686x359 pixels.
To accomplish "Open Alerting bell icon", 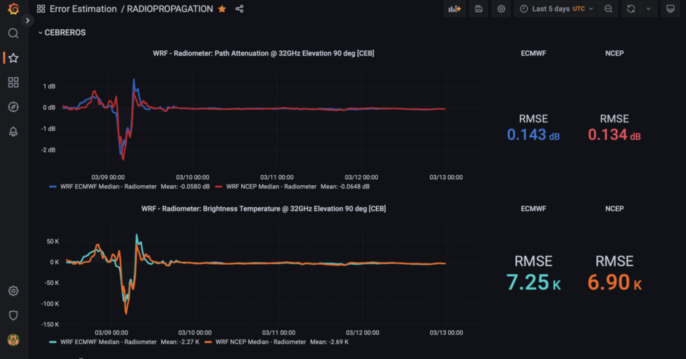I will tap(13, 131).
